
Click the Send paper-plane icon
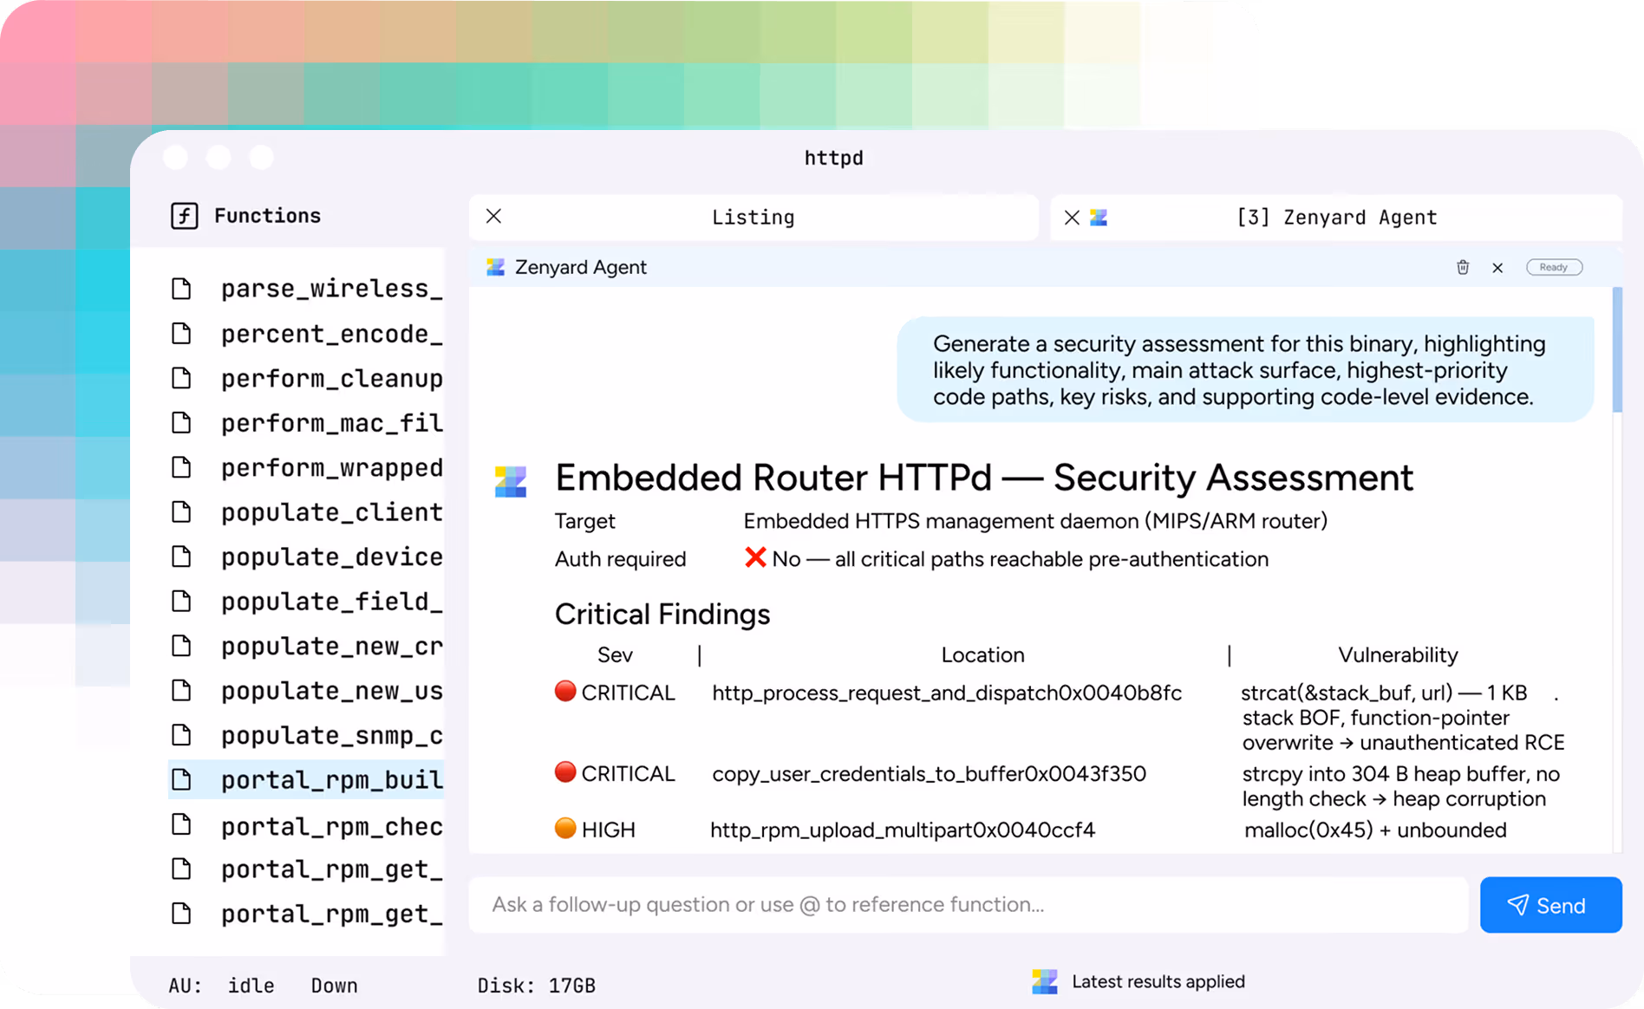tap(1519, 904)
